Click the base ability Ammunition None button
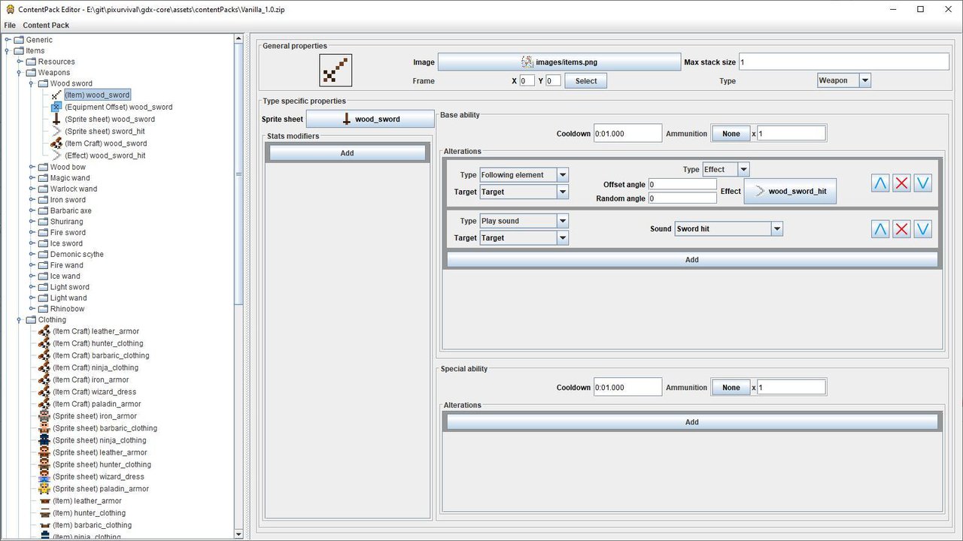The height and width of the screenshot is (541, 963). click(x=731, y=134)
